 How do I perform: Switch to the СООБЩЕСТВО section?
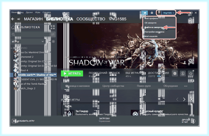pos(91,19)
